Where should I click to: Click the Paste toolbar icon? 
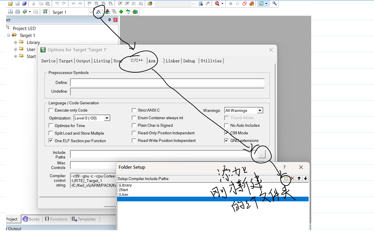[48, 3]
